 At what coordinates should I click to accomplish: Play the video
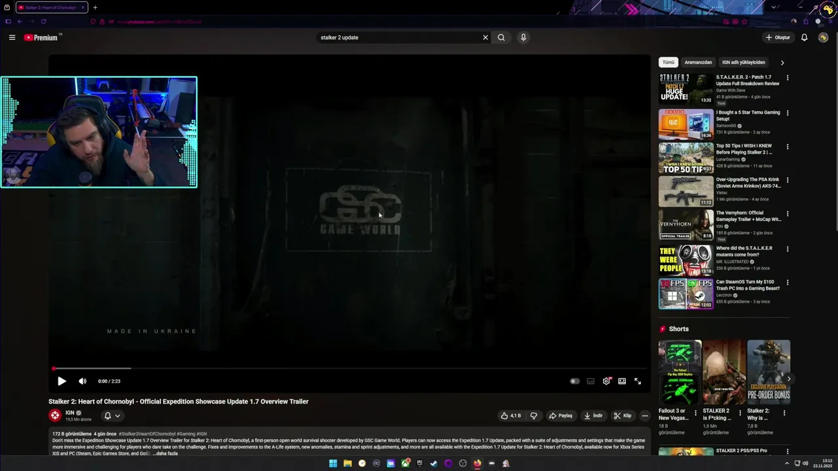[62, 381]
